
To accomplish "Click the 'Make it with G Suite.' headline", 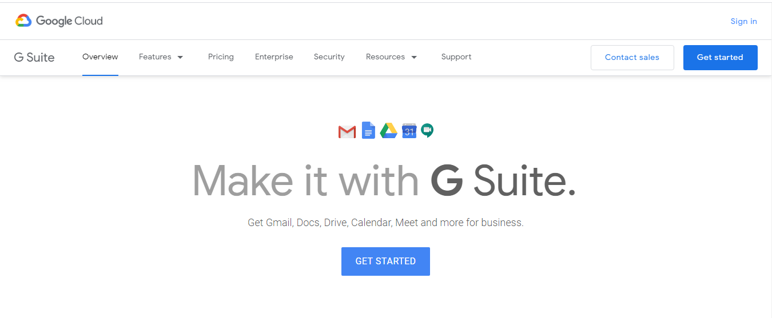I will point(384,180).
